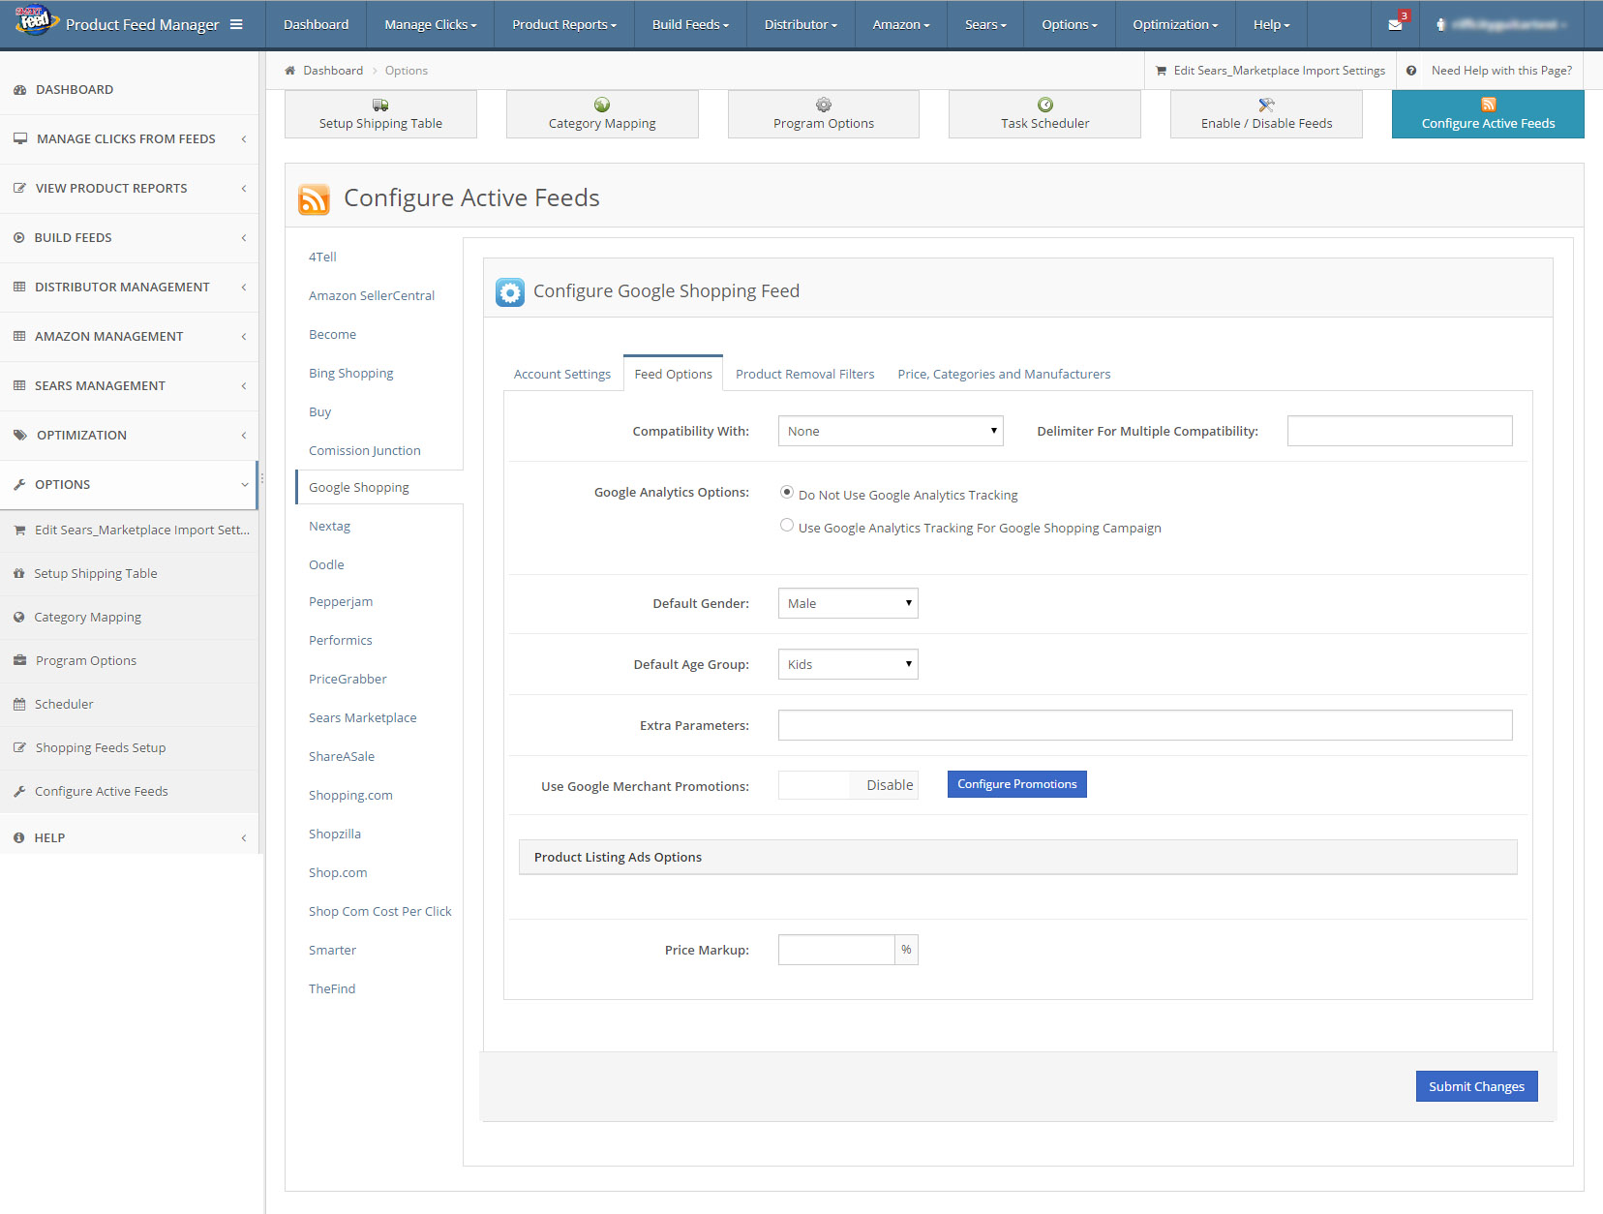Open the Shopzilla feed link
The width and height of the screenshot is (1603, 1214).
pos(335,835)
